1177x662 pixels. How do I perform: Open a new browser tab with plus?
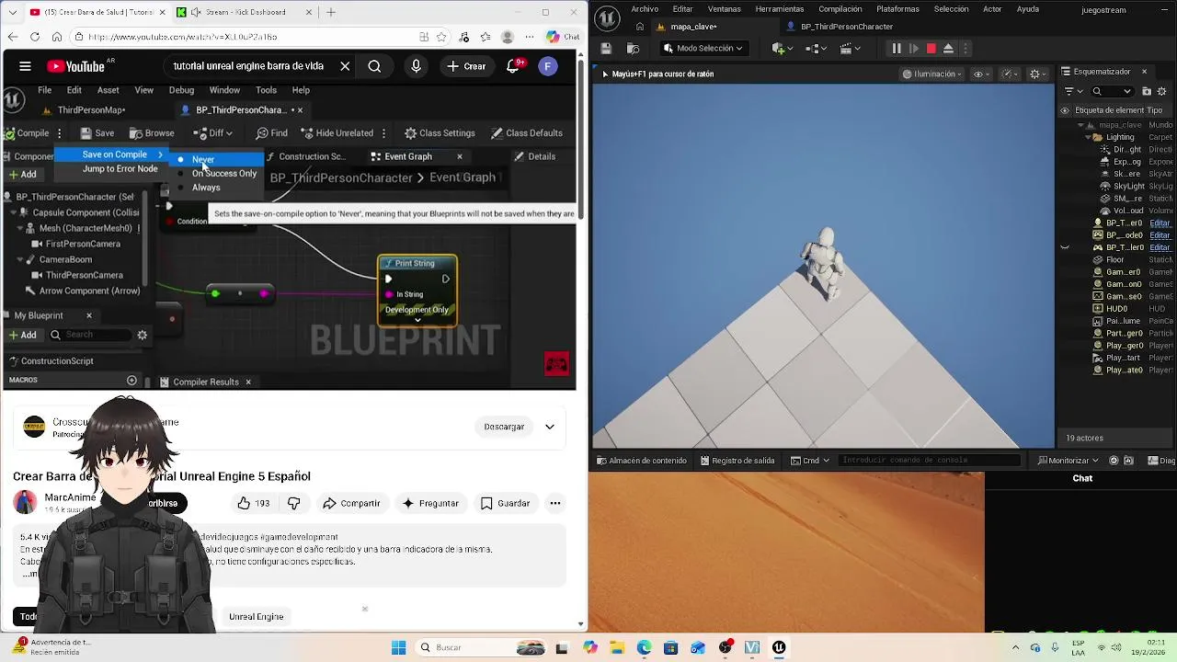tap(330, 12)
